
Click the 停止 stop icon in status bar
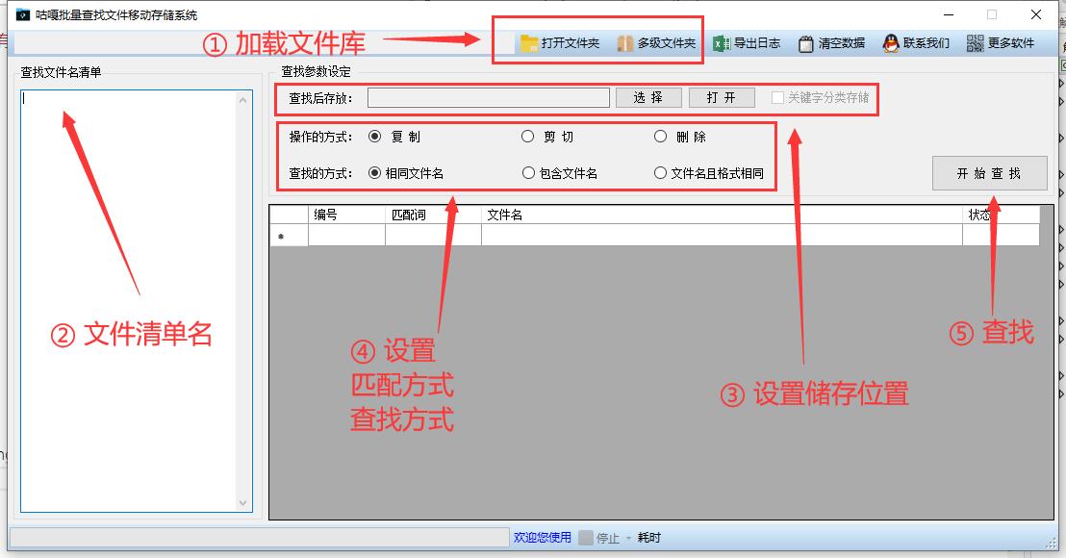585,538
